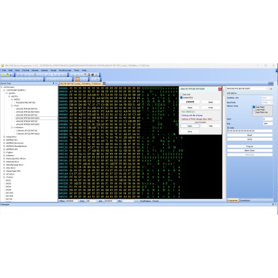The width and height of the screenshot is (278, 278).
Task: Click the End address field
Action: coord(267,123)
